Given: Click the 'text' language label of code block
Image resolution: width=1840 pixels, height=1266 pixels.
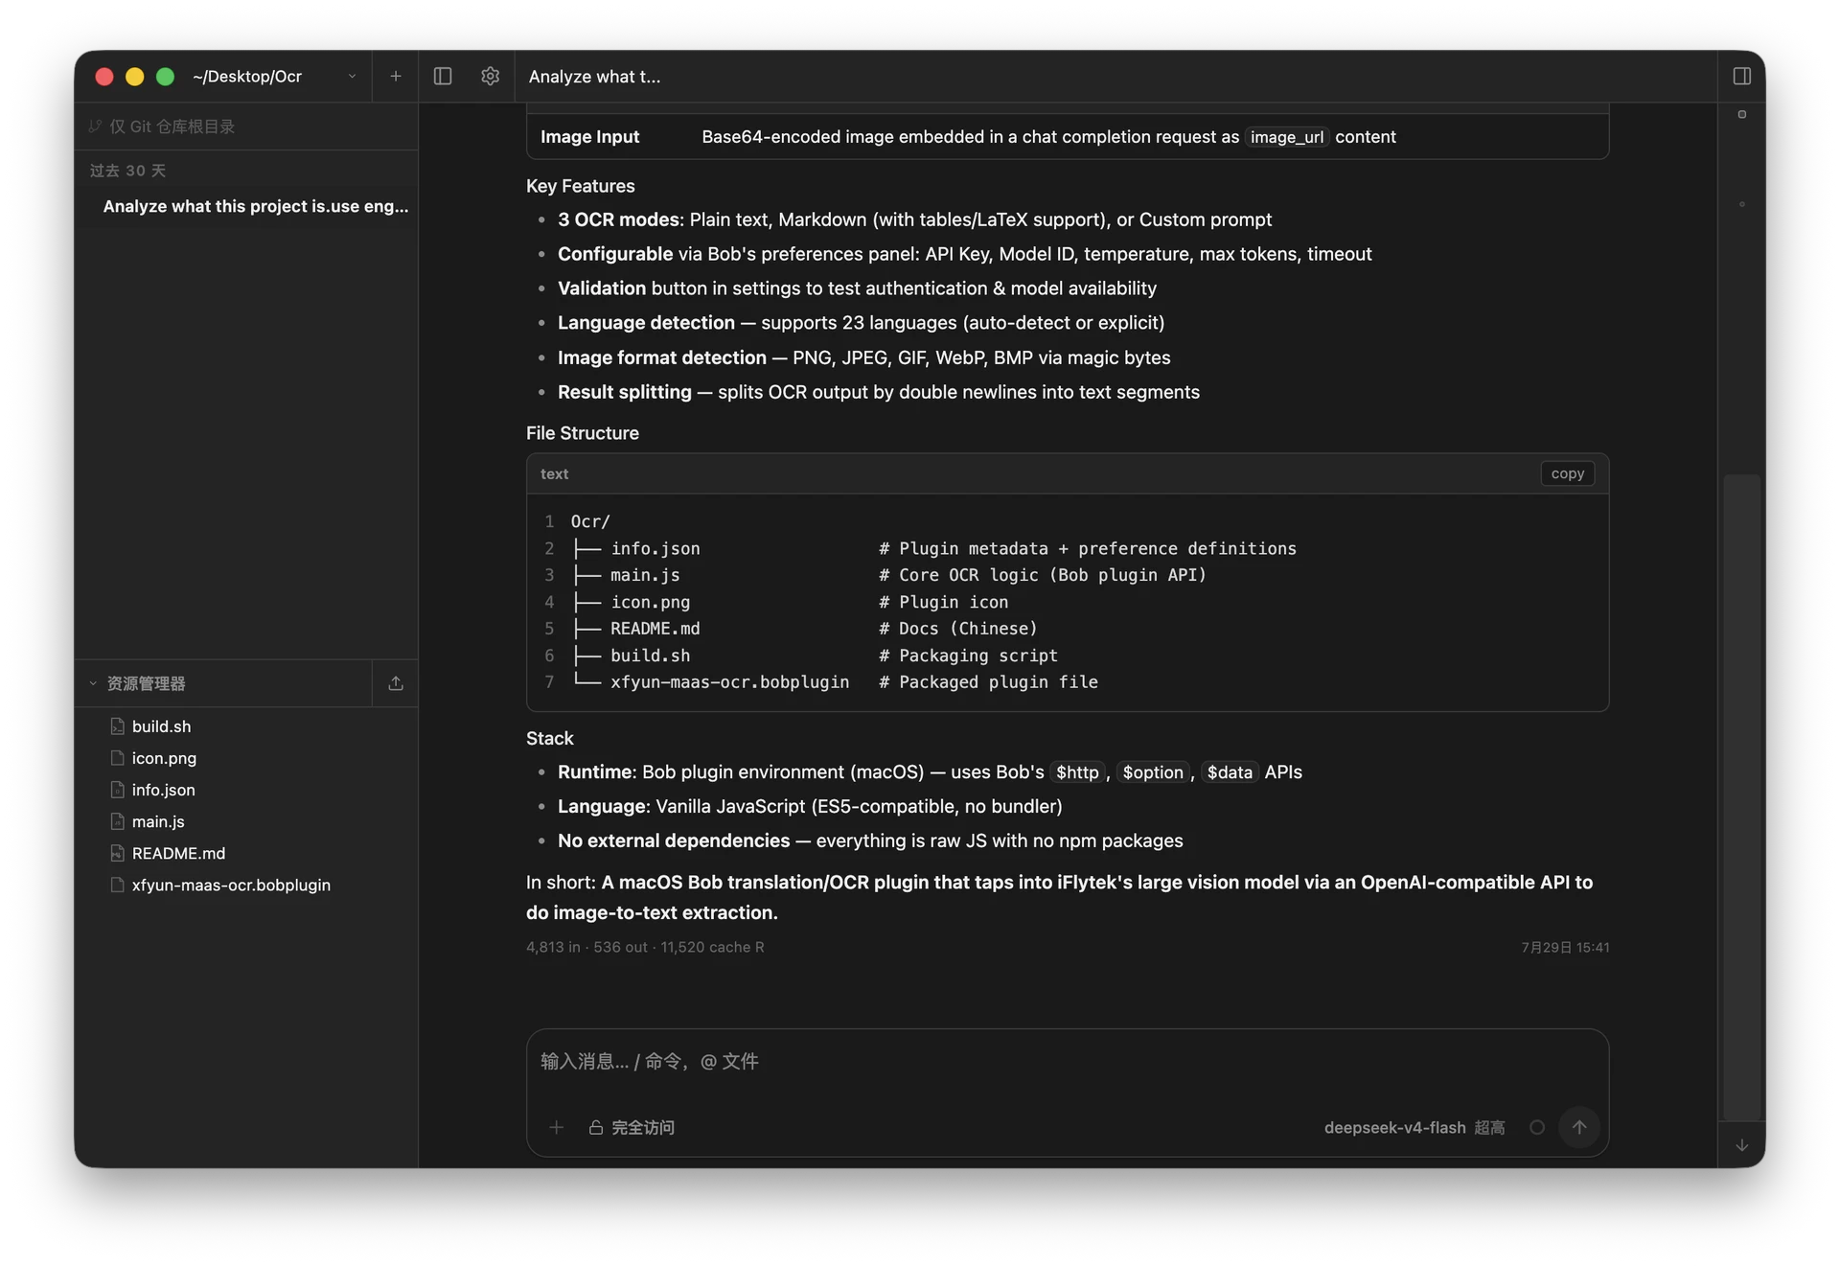Looking at the screenshot, I should coord(554,473).
